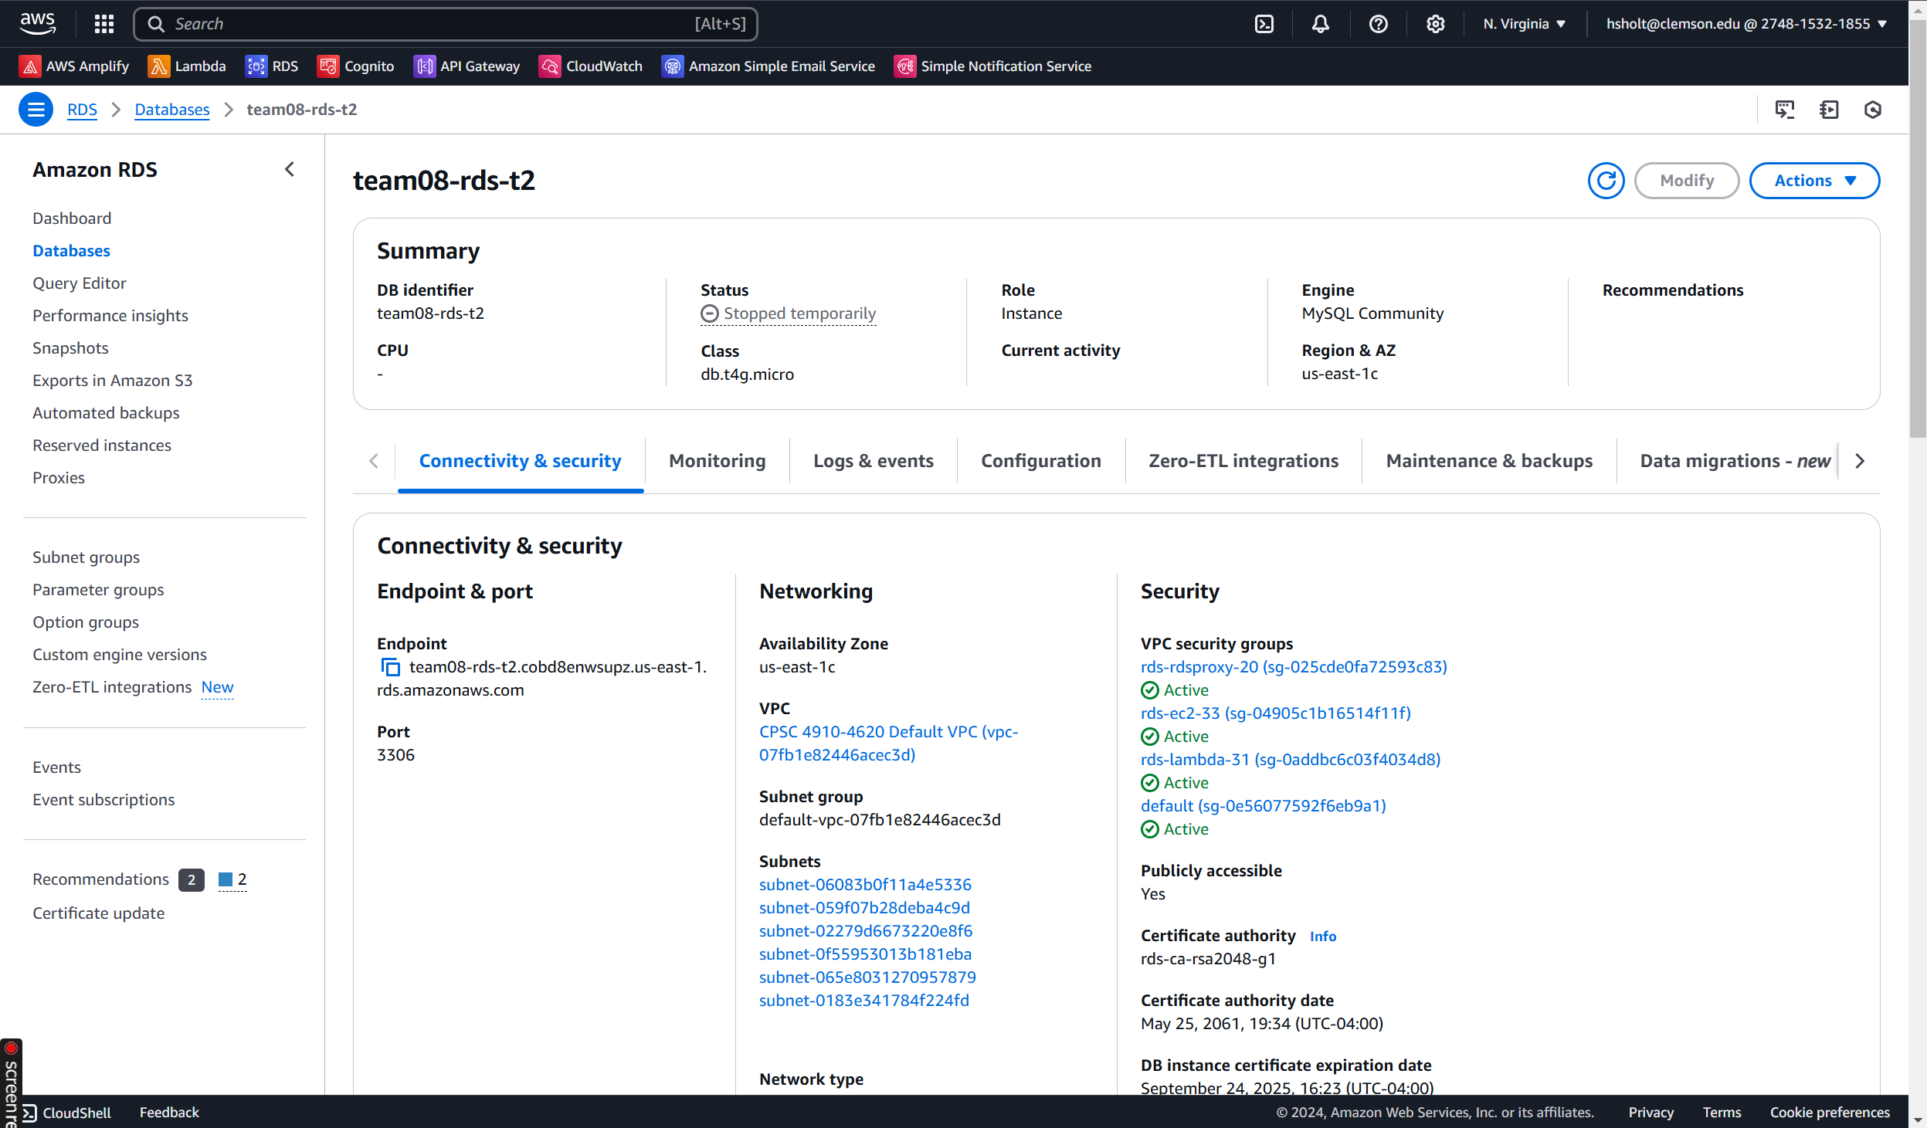Screen dimensions: 1927x1128
Task: Switch to Data migrations - new tab
Action: point(1735,461)
